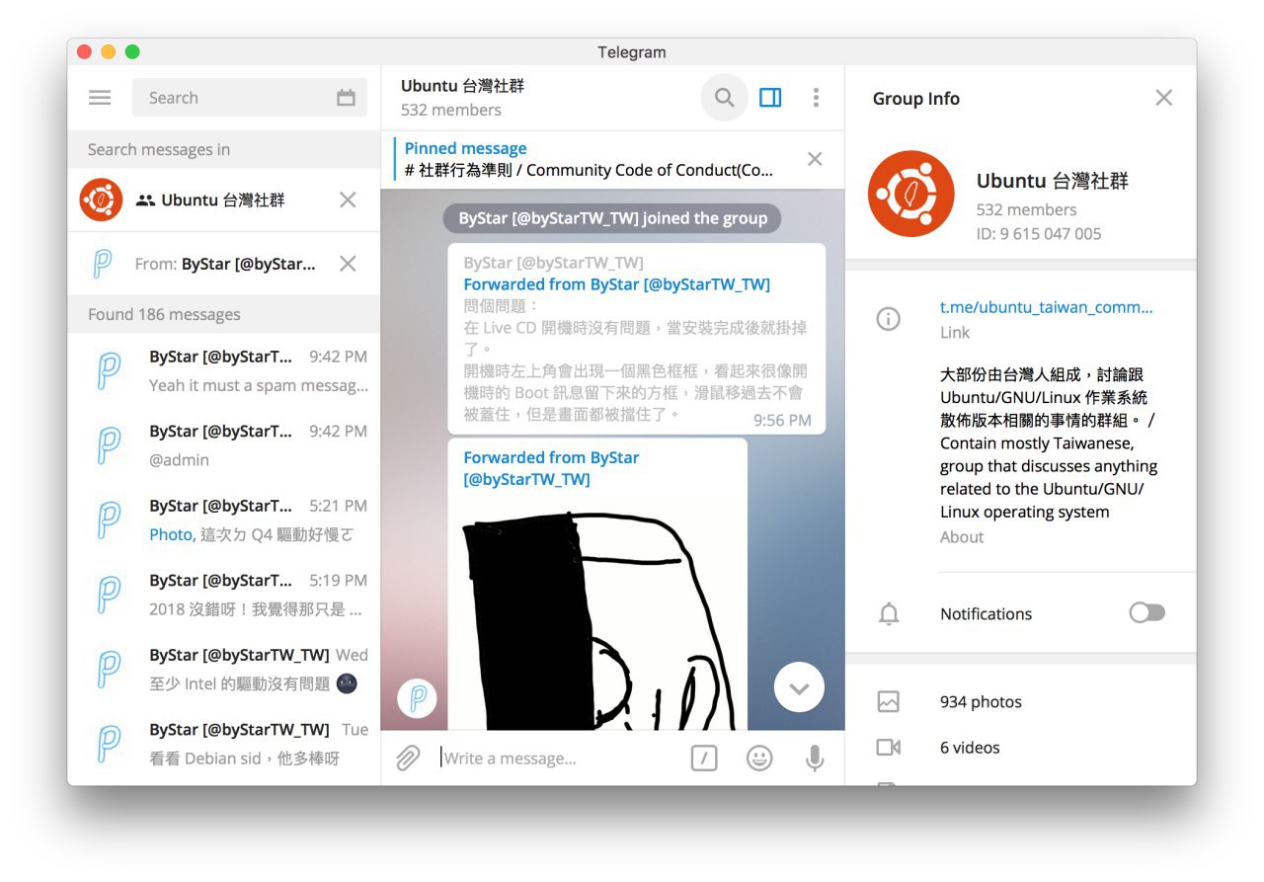Jump to bottom with the down-arrow button
This screenshot has width=1264, height=882.
799,687
